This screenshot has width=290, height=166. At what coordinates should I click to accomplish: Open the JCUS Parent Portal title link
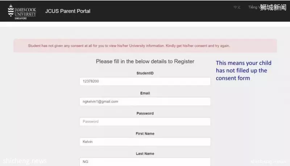pyautogui.click(x=68, y=11)
